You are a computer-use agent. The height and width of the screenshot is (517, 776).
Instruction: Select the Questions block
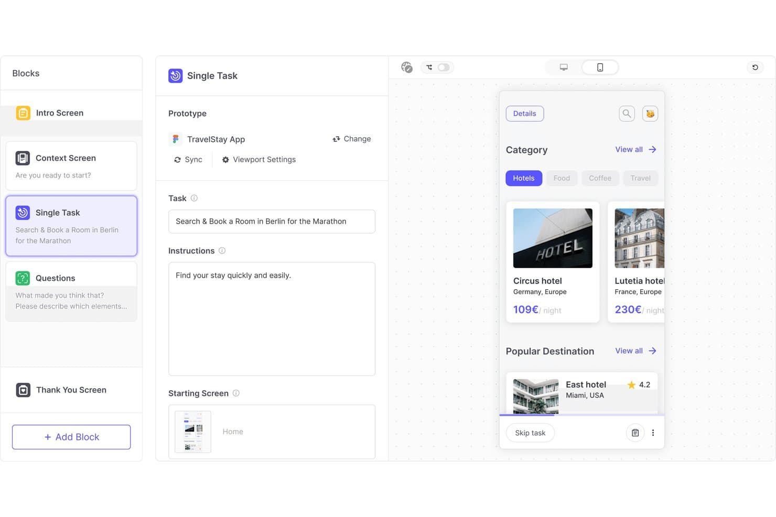tap(71, 292)
